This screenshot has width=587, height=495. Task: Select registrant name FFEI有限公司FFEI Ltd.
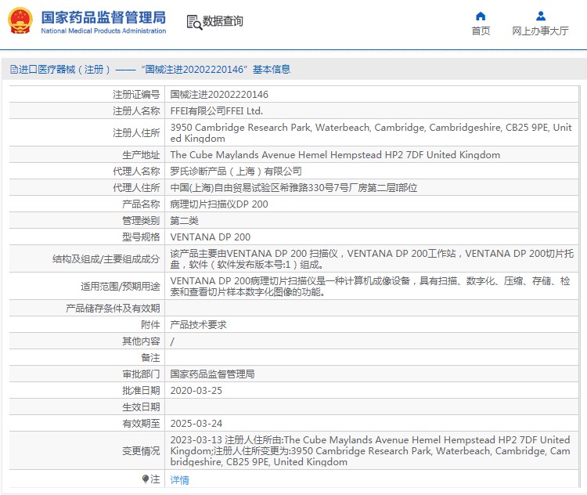coord(216,111)
